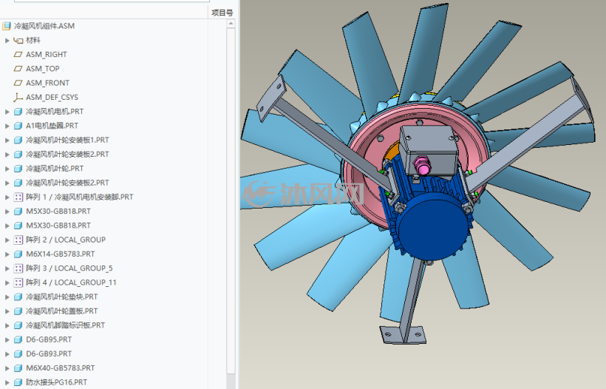Expand the 阵列 2 / LOCAL_GROUP node
The height and width of the screenshot is (389, 606).
click(7, 240)
